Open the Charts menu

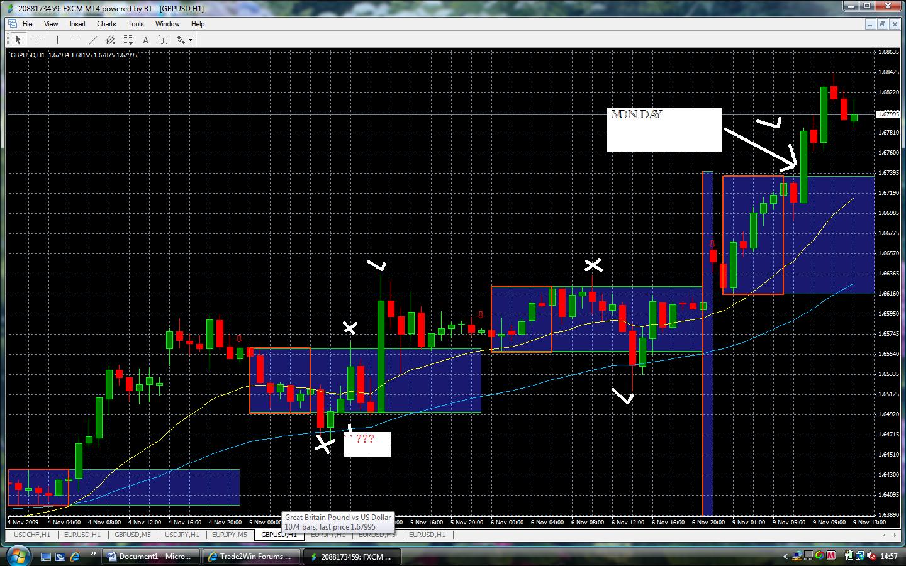(106, 24)
